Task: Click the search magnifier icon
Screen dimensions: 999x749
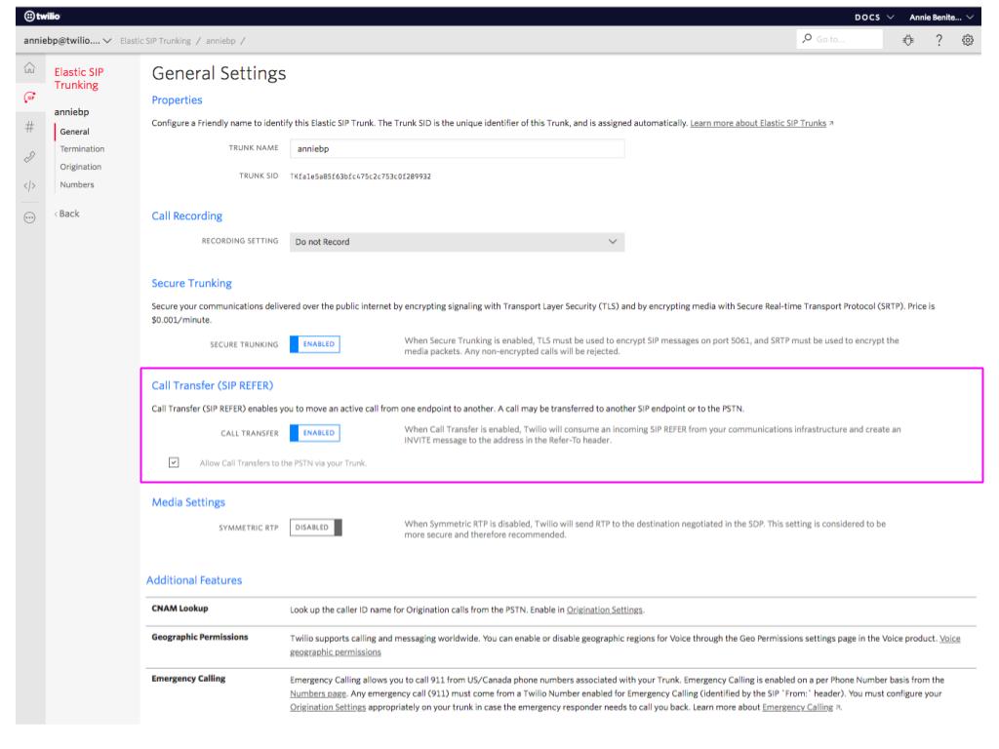Action: pos(807,39)
